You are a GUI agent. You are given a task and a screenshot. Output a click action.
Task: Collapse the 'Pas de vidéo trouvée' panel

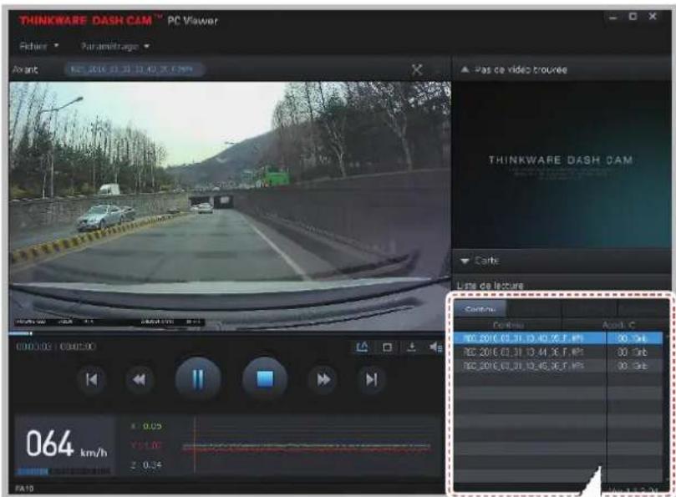click(465, 69)
